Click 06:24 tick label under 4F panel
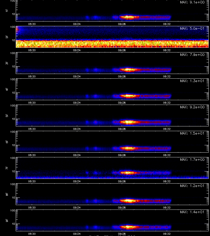 coord(77,103)
